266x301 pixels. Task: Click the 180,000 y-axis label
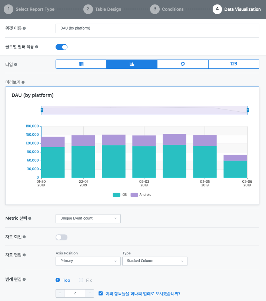click(x=32, y=126)
